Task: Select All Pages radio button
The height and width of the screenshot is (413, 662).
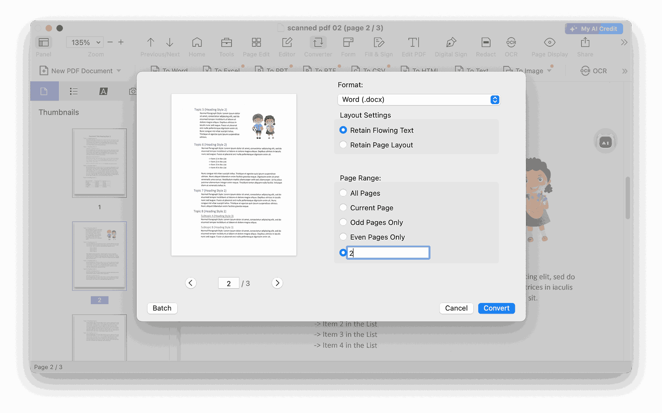Action: point(343,193)
